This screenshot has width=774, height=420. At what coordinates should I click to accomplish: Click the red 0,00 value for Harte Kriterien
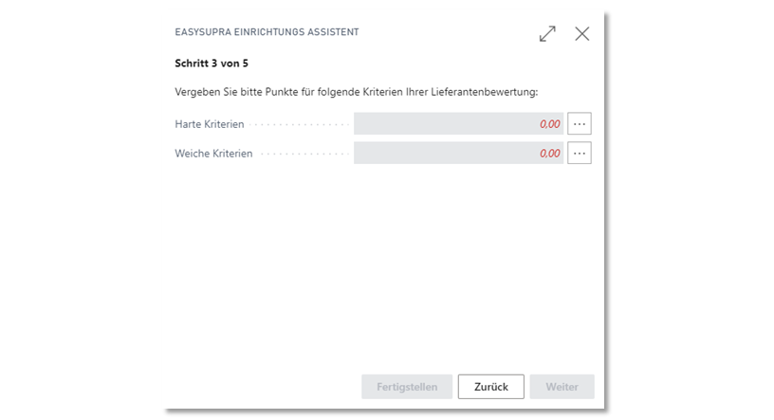550,124
